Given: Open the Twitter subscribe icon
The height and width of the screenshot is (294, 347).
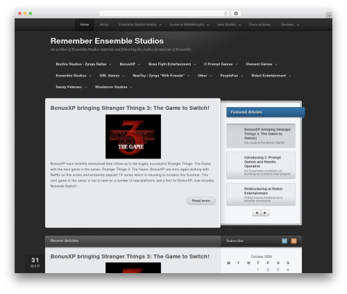Looking at the screenshot, I should pos(285,241).
